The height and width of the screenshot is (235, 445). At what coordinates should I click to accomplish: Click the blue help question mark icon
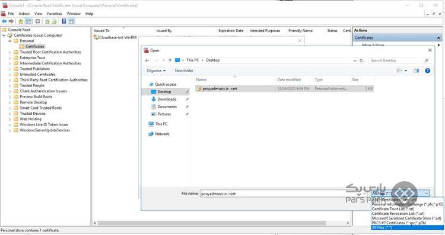(427, 70)
